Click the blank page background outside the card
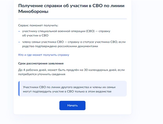Image resolution: width=163 pixels, height=124 pixels. point(147,62)
